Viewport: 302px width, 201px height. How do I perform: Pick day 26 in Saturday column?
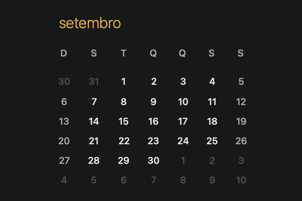[x=241, y=141]
